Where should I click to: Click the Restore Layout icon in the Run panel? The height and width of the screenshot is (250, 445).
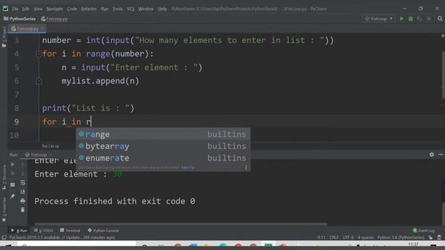[13, 185]
